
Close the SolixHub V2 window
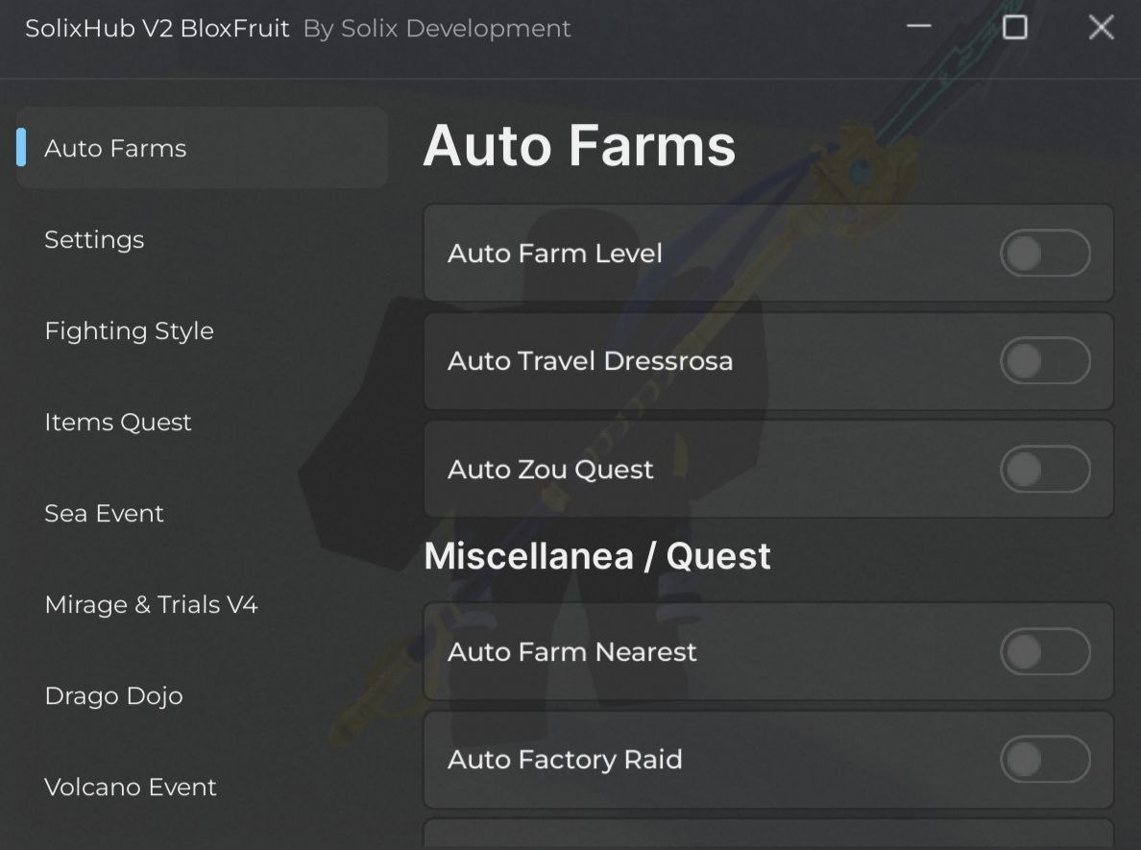pyautogui.click(x=1101, y=27)
